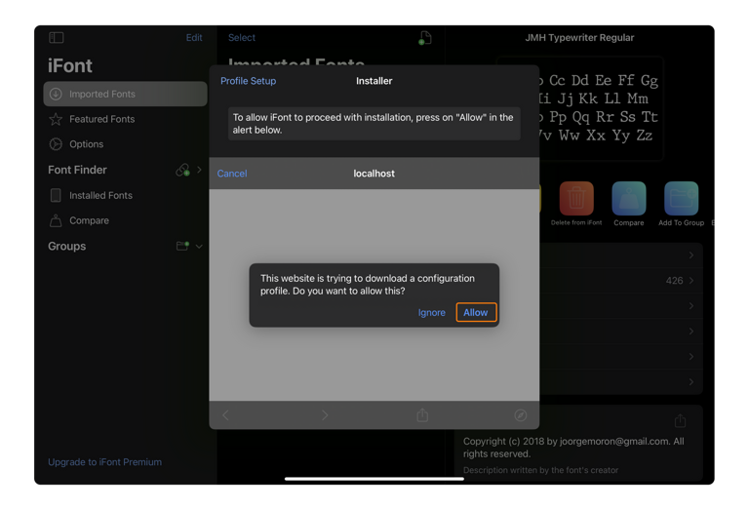This screenshot has height=510, width=749.
Task: Click the add group folder icon
Action: 183,246
